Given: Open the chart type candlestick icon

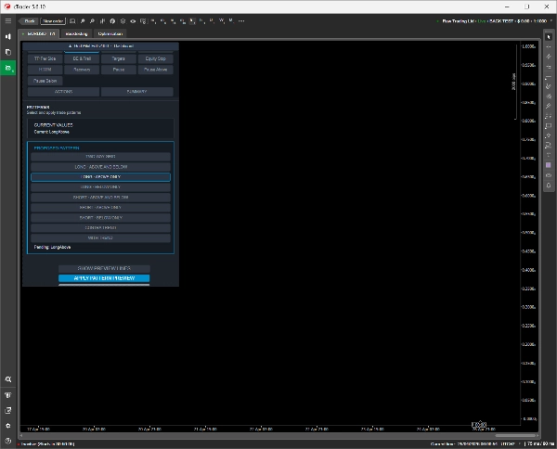Looking at the screenshot, I should [x=102, y=21].
